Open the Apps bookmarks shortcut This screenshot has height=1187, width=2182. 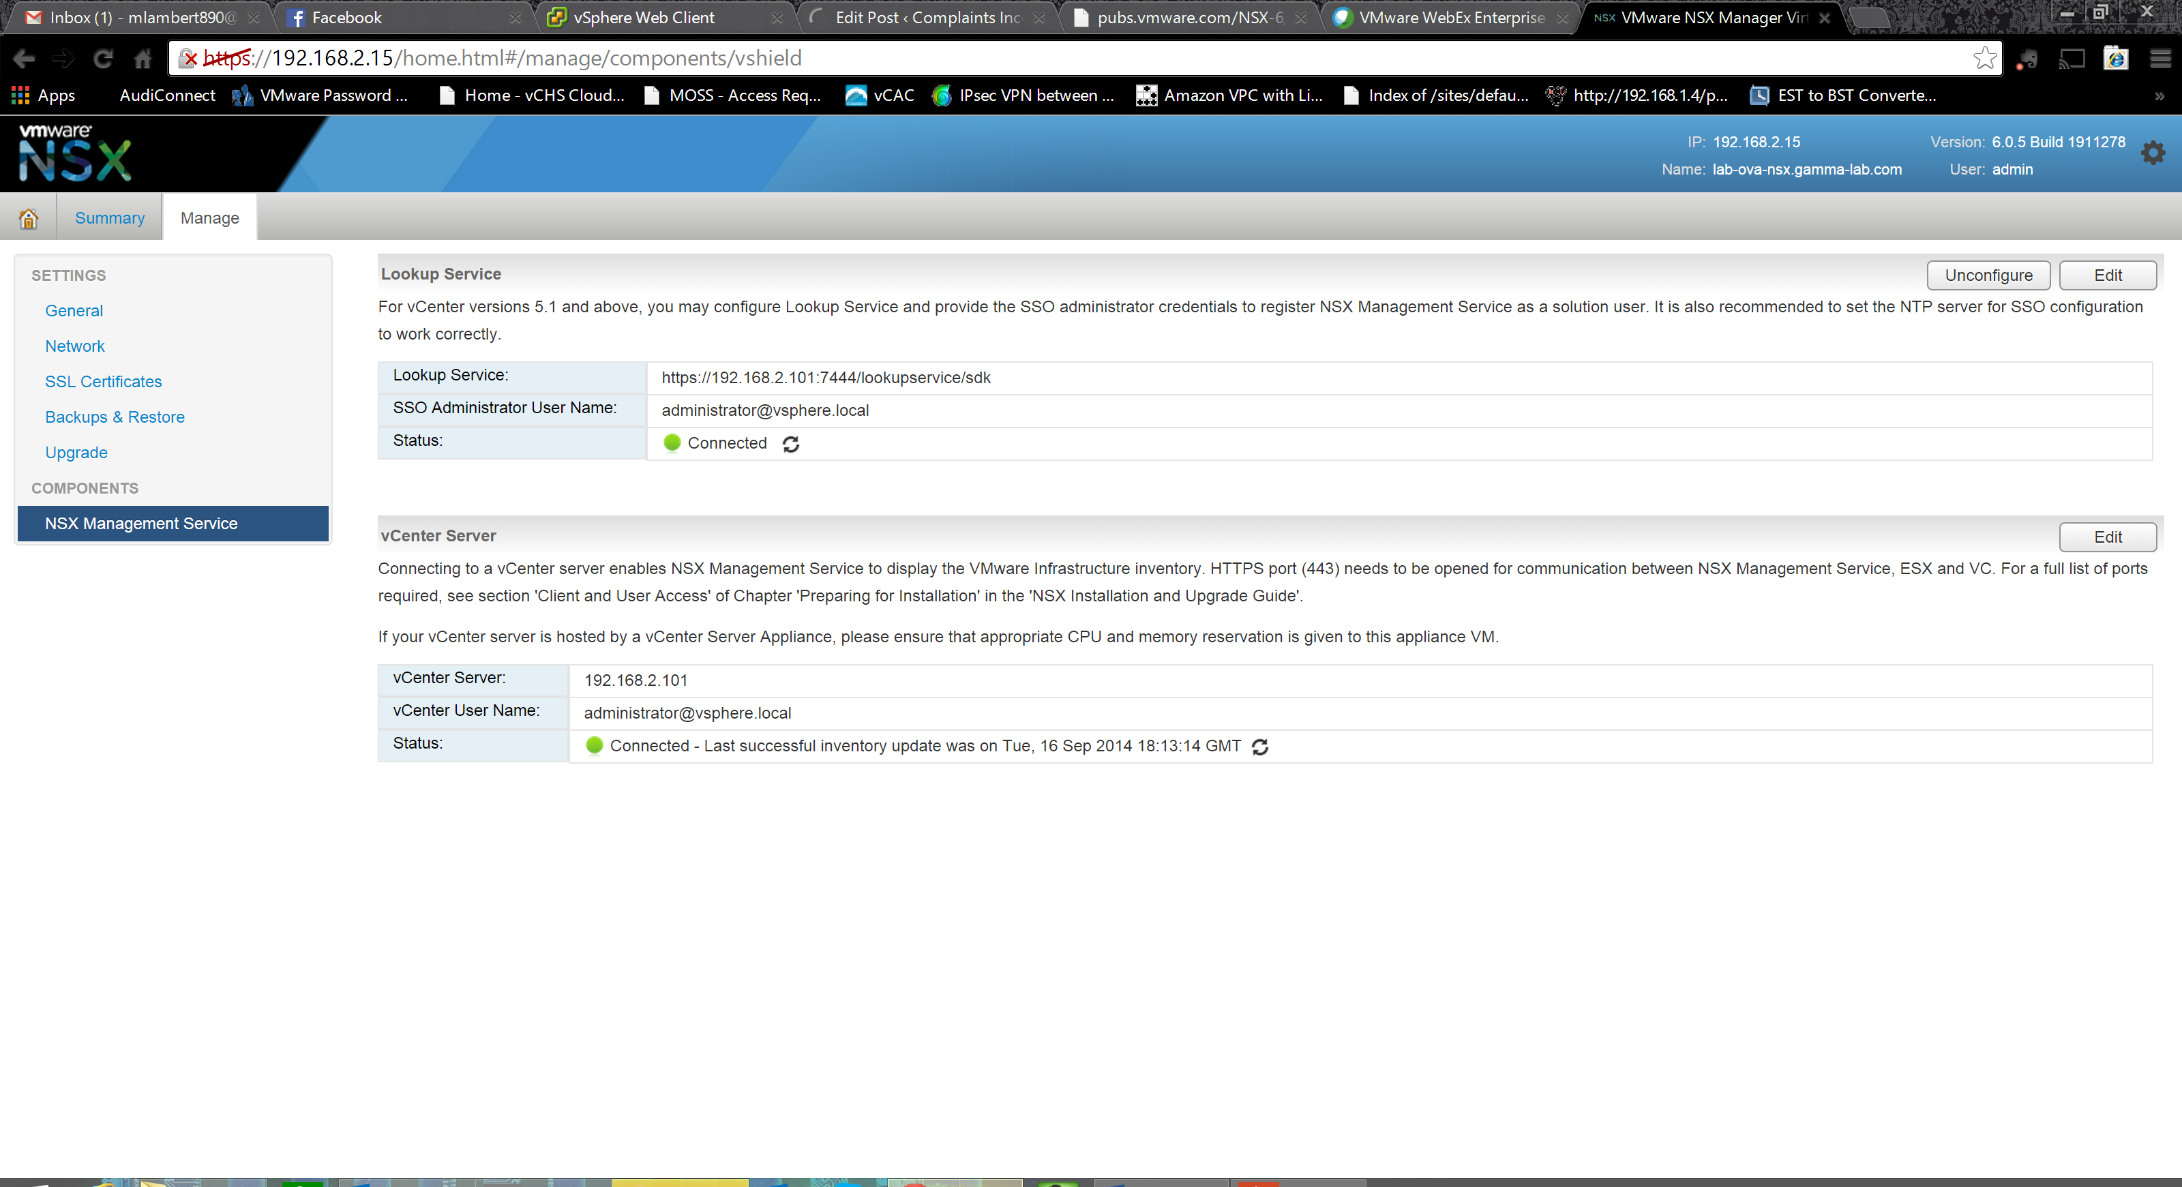(43, 95)
